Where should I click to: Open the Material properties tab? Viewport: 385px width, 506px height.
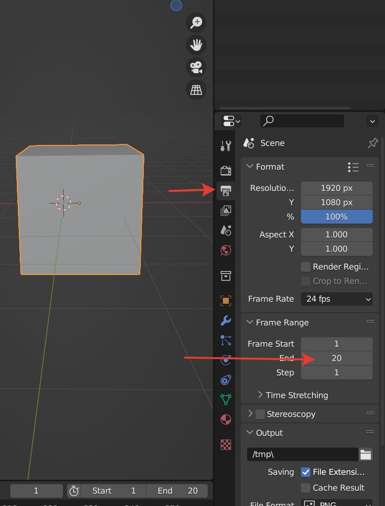point(225,419)
